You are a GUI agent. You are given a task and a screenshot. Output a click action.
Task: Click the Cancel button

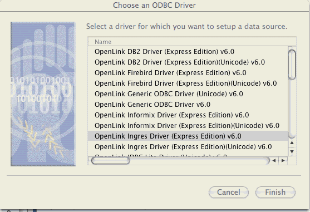(229, 192)
